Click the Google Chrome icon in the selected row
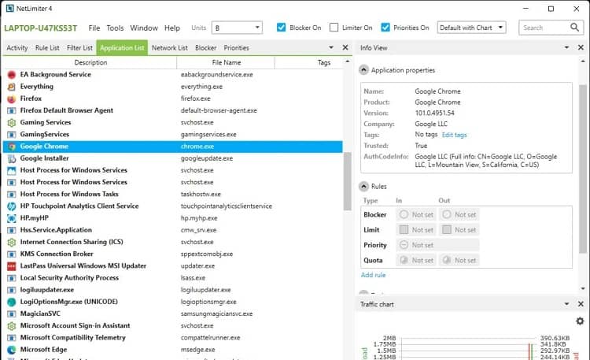 [x=12, y=147]
